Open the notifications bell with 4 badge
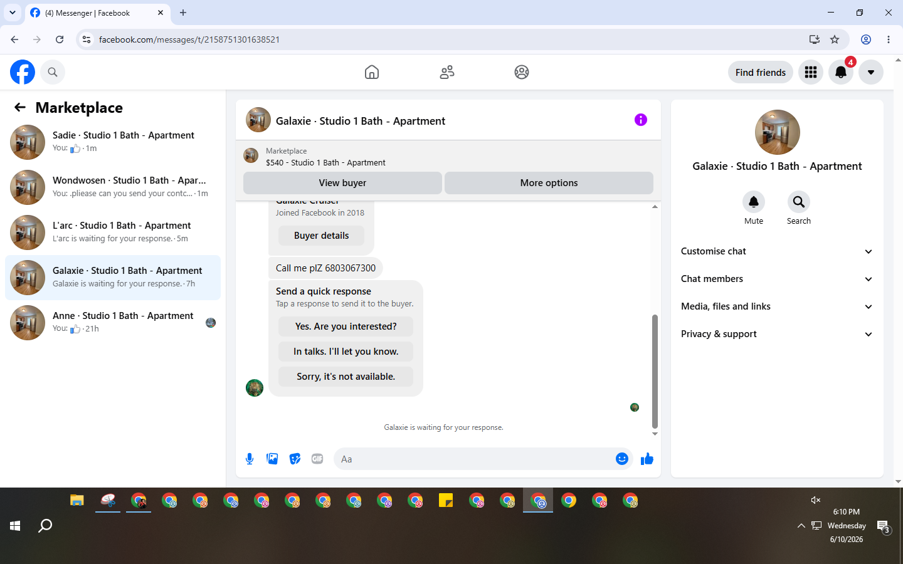903x564 pixels. pyautogui.click(x=841, y=72)
